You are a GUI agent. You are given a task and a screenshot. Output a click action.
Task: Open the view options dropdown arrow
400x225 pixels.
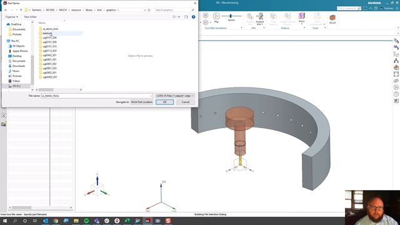pyautogui.click(x=179, y=17)
